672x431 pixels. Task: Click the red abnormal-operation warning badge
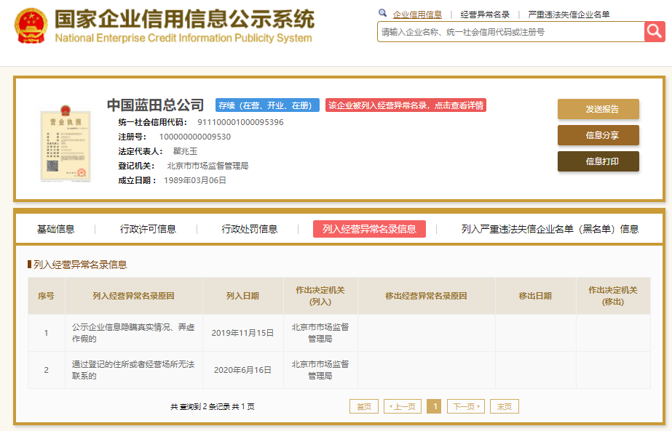pos(406,105)
